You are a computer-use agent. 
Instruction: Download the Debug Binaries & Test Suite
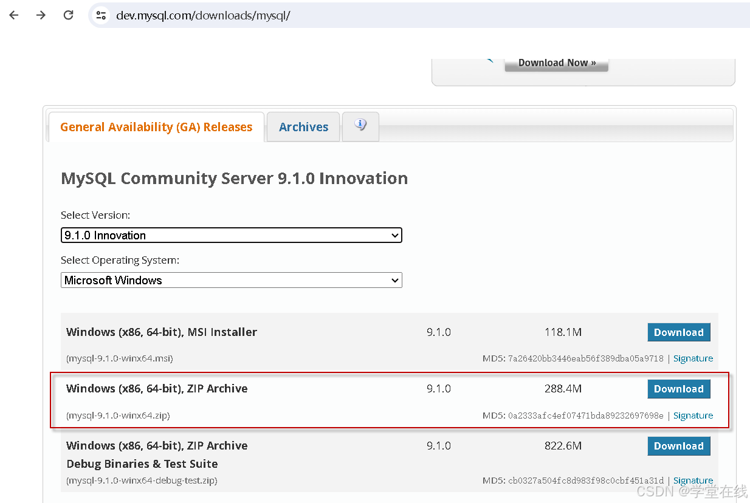coord(679,446)
